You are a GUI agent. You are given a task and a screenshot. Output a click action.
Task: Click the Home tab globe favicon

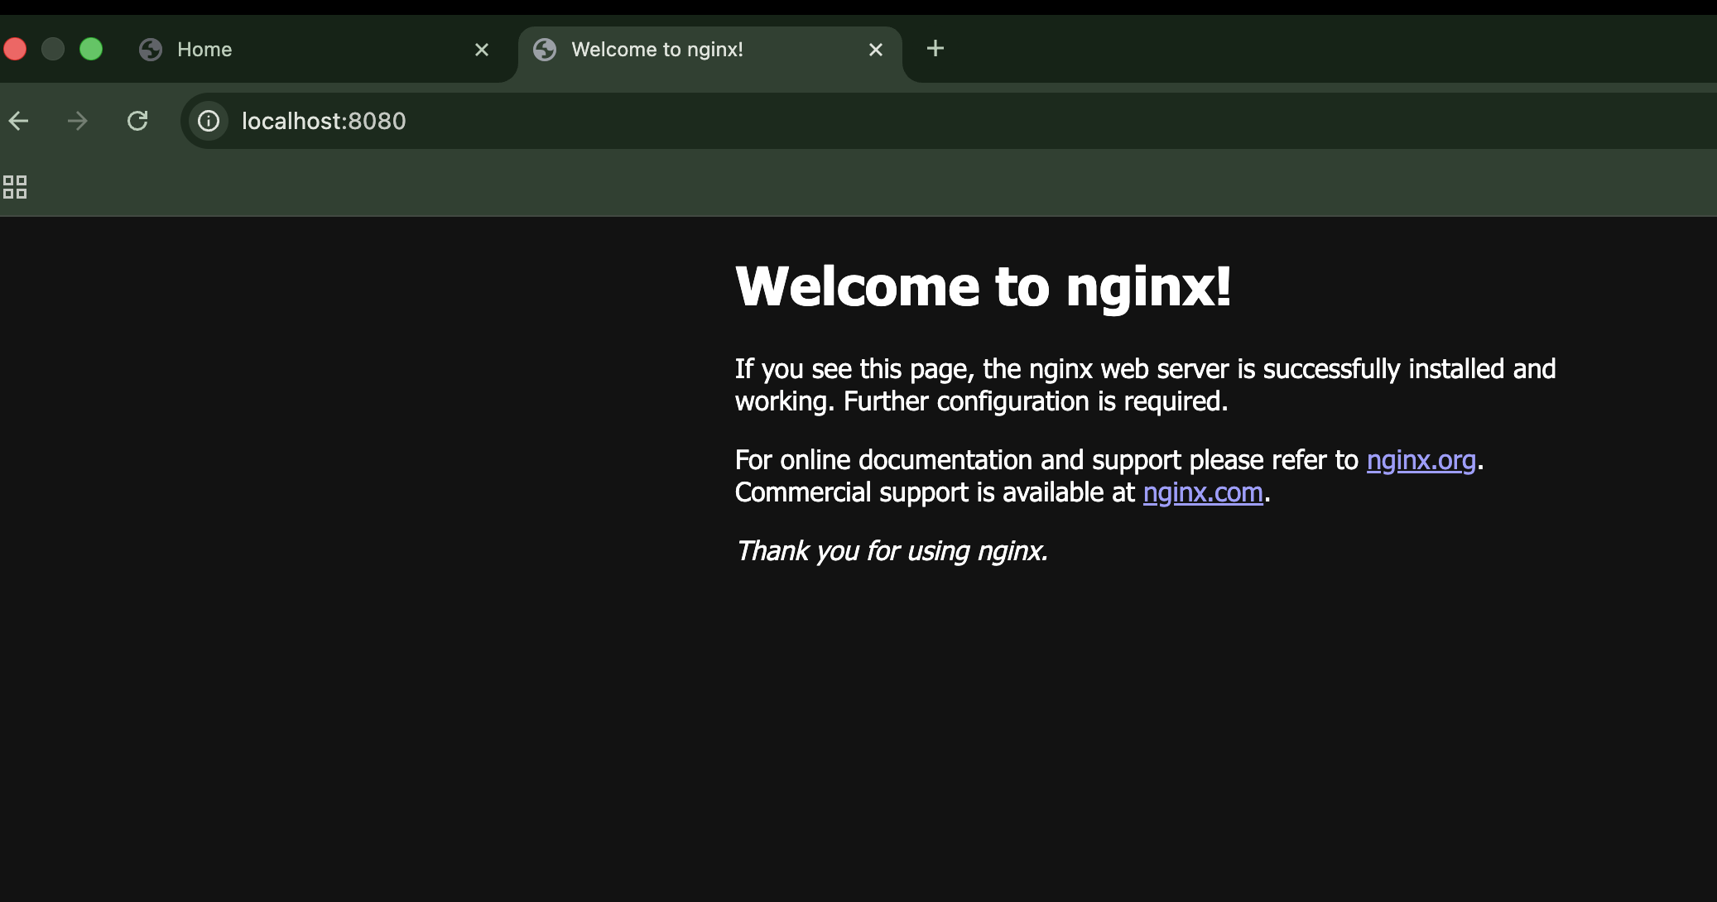[x=151, y=50]
